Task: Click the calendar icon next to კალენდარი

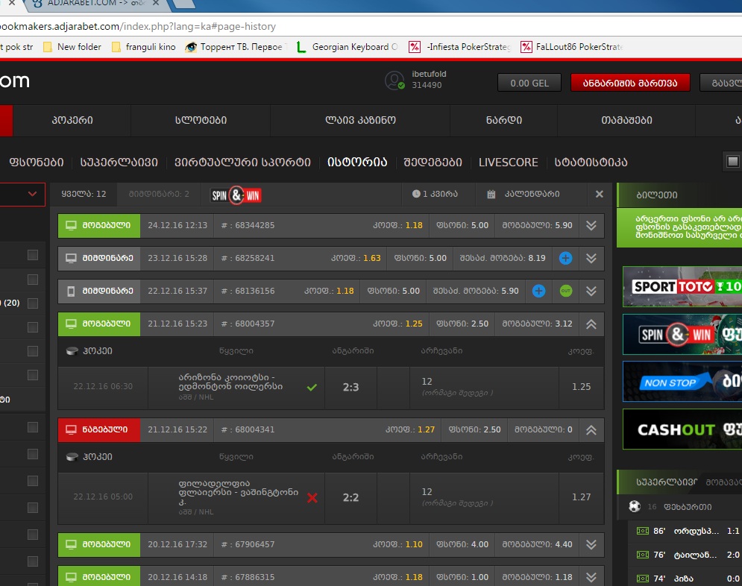Action: click(491, 195)
